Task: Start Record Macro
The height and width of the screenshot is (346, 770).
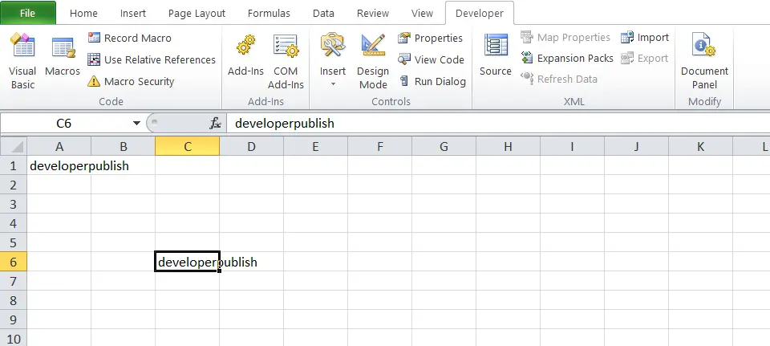Action: tap(130, 38)
